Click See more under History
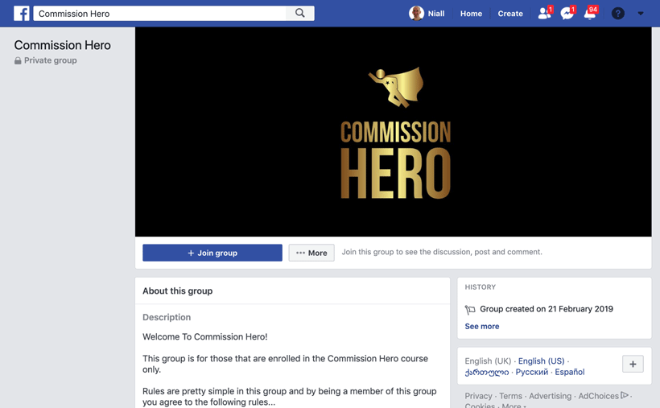Screen dimensions: 660x408 [482, 326]
